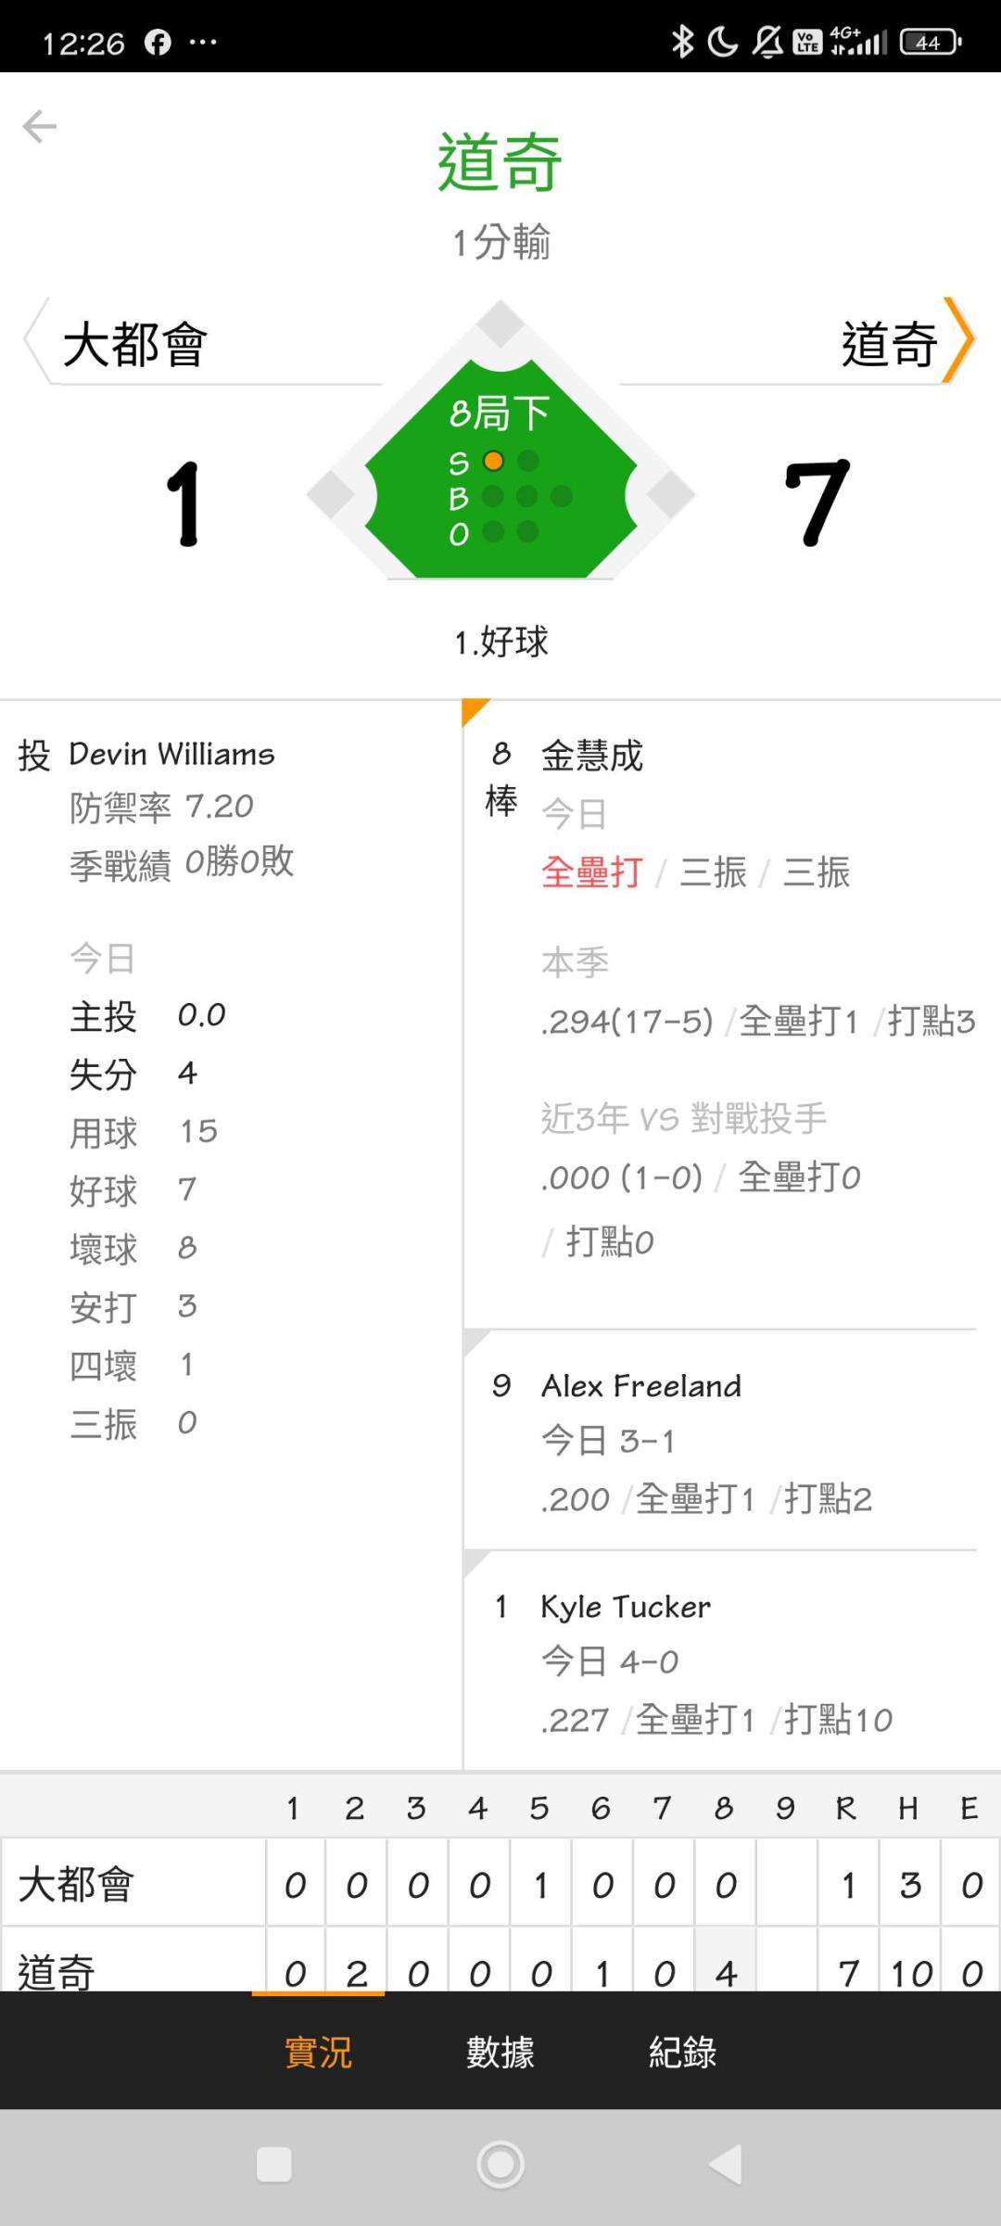Tap the battery indicator in status bar
Image resolution: width=1001 pixels, height=2226 pixels.
tap(930, 42)
